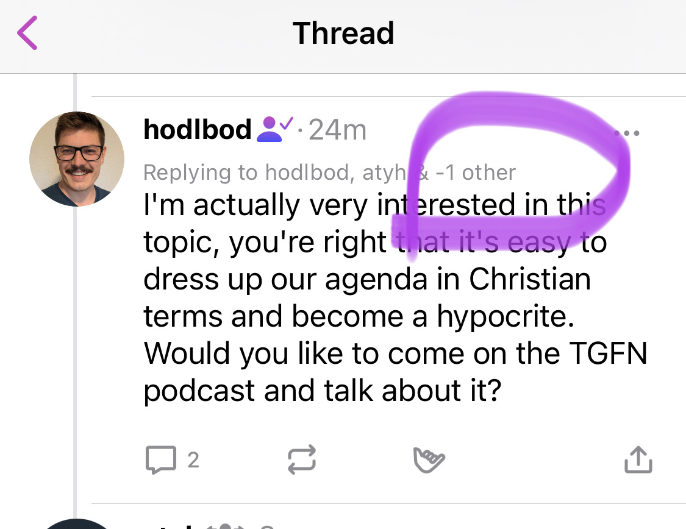Tap the partially visible avatar of next reply
This screenshot has height=529, width=686.
76,524
